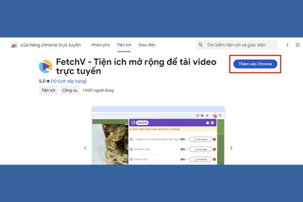Open the 10 lượt xếp hạng link
The width and height of the screenshot is (303, 202).
pyautogui.click(x=69, y=81)
